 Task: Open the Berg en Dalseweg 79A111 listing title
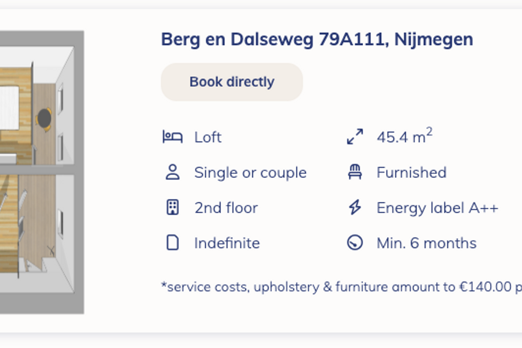(317, 40)
